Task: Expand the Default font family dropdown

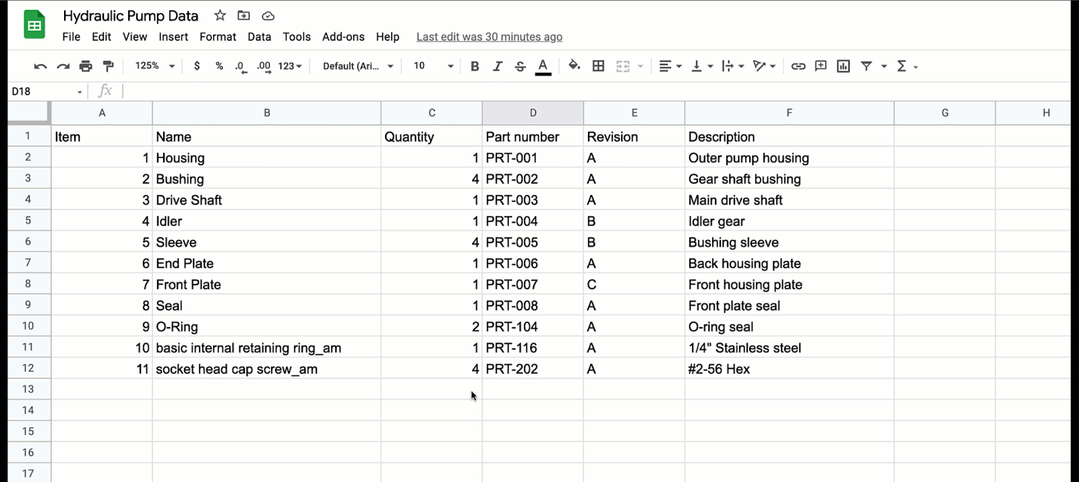Action: click(357, 66)
